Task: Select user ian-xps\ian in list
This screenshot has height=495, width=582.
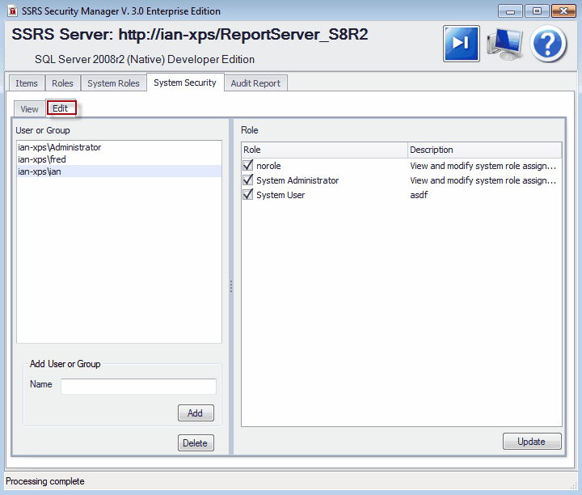Action: pyautogui.click(x=119, y=171)
